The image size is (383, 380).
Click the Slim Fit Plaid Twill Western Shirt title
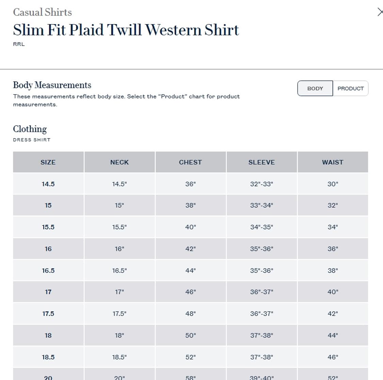tap(126, 30)
